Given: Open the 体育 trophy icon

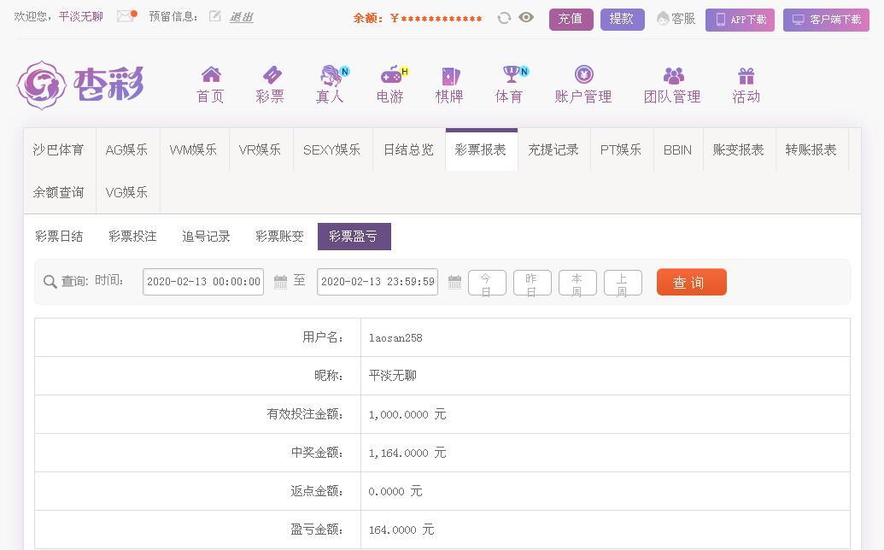Looking at the screenshot, I should click(x=511, y=75).
